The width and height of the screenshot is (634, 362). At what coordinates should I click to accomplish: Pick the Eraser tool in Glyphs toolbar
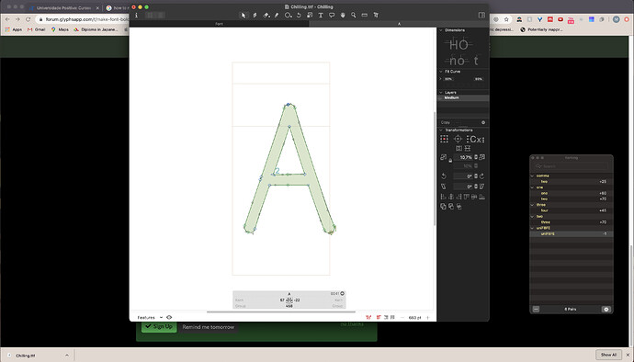pos(266,15)
